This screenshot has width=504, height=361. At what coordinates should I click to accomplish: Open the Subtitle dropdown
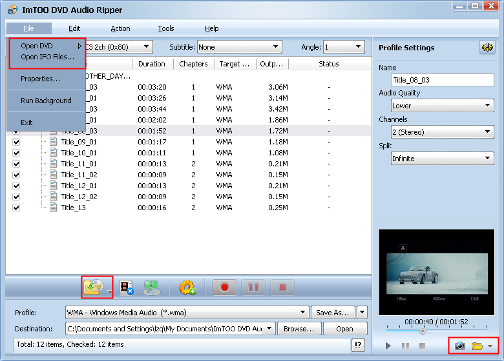click(x=240, y=47)
